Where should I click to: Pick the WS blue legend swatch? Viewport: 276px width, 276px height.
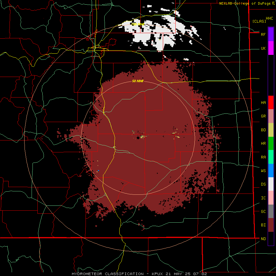point(271,171)
